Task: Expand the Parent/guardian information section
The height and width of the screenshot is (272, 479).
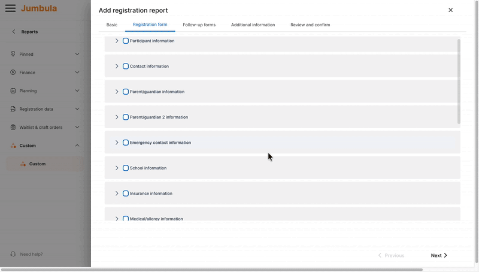Action: [x=117, y=92]
